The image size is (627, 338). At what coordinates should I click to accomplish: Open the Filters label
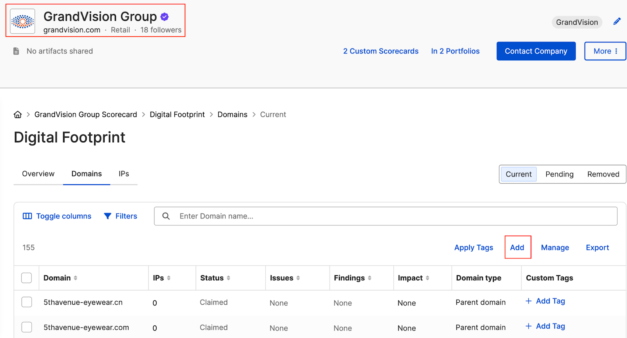tap(126, 216)
